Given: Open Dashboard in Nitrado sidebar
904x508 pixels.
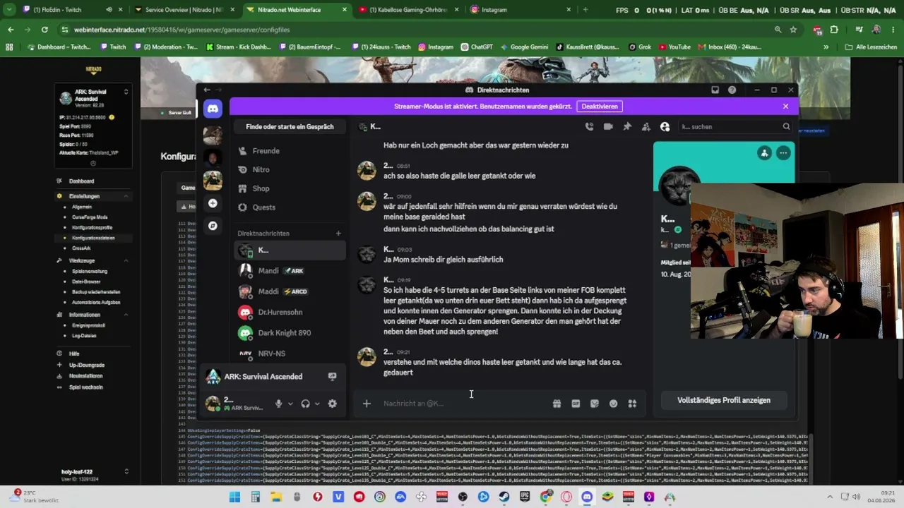Looking at the screenshot, I should [x=81, y=181].
